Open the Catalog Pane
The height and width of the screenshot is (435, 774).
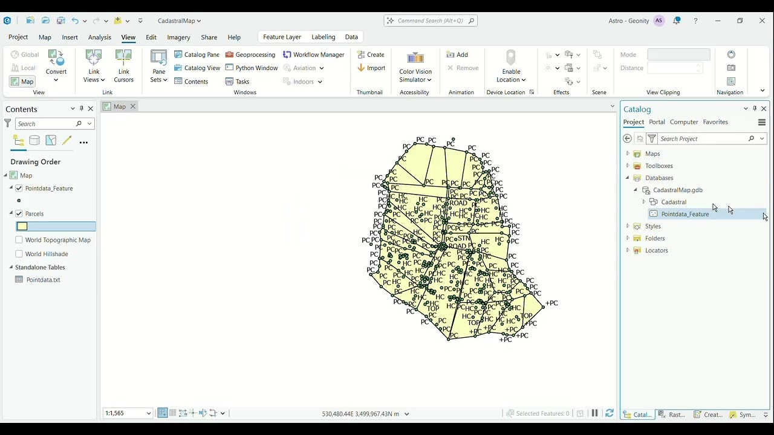197,54
